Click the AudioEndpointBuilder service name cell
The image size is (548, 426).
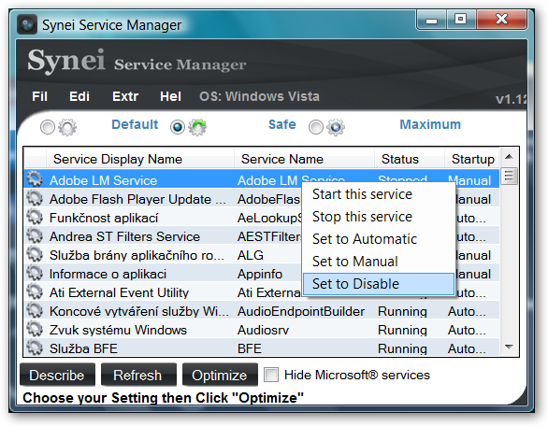301,311
